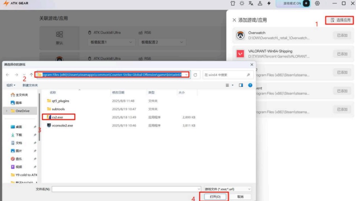Open Y9 cold to ATK folder in sidebar
Viewport: 356px width, 201px height.
tap(24, 175)
